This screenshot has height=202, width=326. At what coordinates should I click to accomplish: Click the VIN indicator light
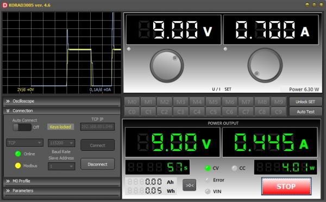[208, 191]
